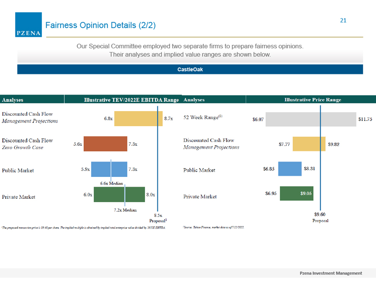The width and height of the screenshot is (376, 282).
Task: Click the "Illustrative TEV/2022E EBITDA Range" header
Action: 132,100
